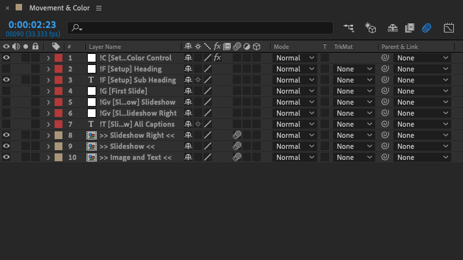
Task: Expand layer 6 Slideshow Right twirl arrow
Action: click(x=48, y=113)
